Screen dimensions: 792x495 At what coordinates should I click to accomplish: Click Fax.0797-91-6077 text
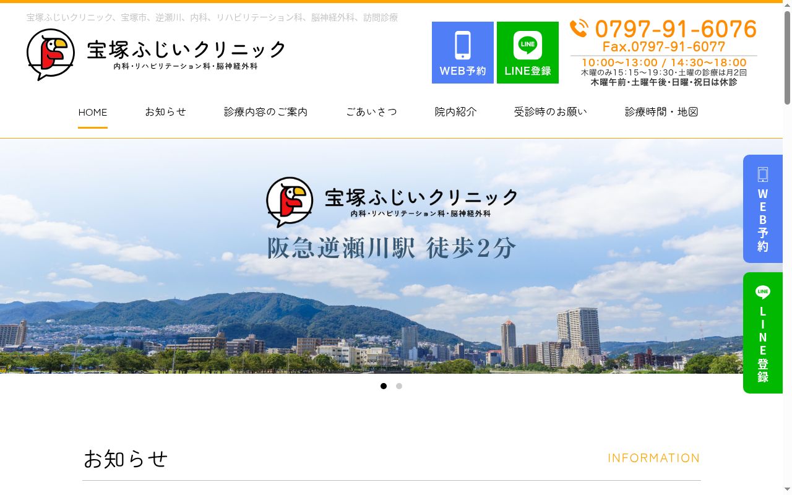[664, 46]
